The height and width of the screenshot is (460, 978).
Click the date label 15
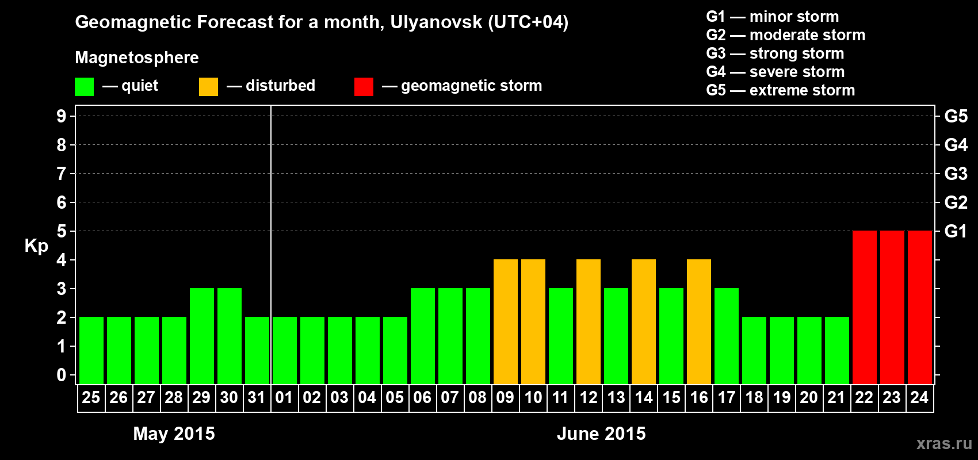671,397
